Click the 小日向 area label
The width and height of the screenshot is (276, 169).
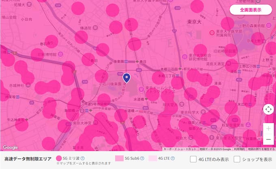click(x=26, y=19)
